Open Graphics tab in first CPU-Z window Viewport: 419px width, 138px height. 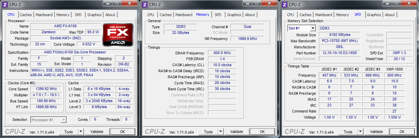click(x=94, y=15)
